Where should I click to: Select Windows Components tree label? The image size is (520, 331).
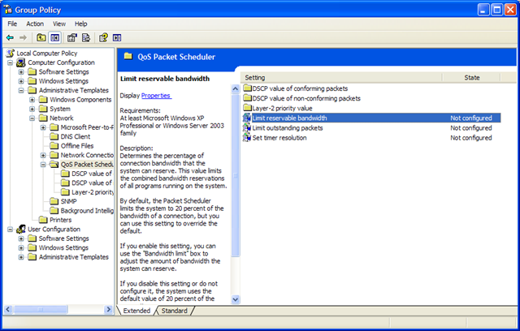click(x=80, y=99)
